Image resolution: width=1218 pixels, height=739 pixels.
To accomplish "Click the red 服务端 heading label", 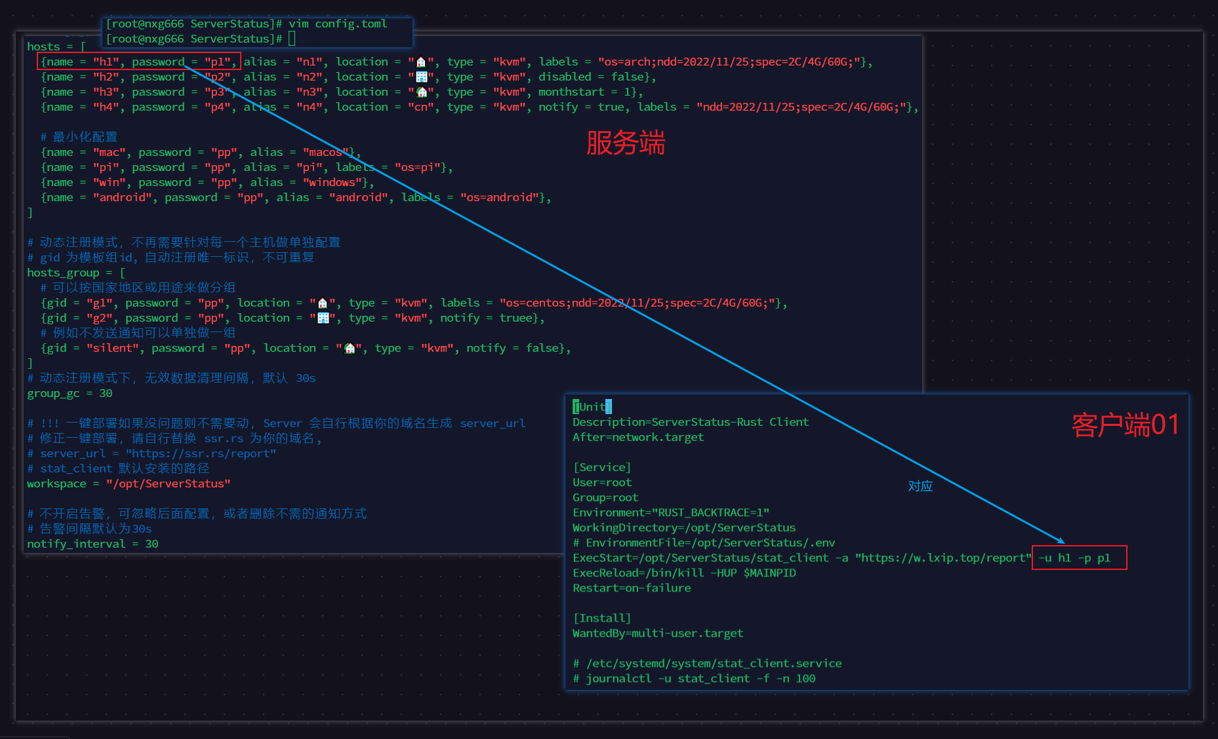I will click(x=626, y=143).
